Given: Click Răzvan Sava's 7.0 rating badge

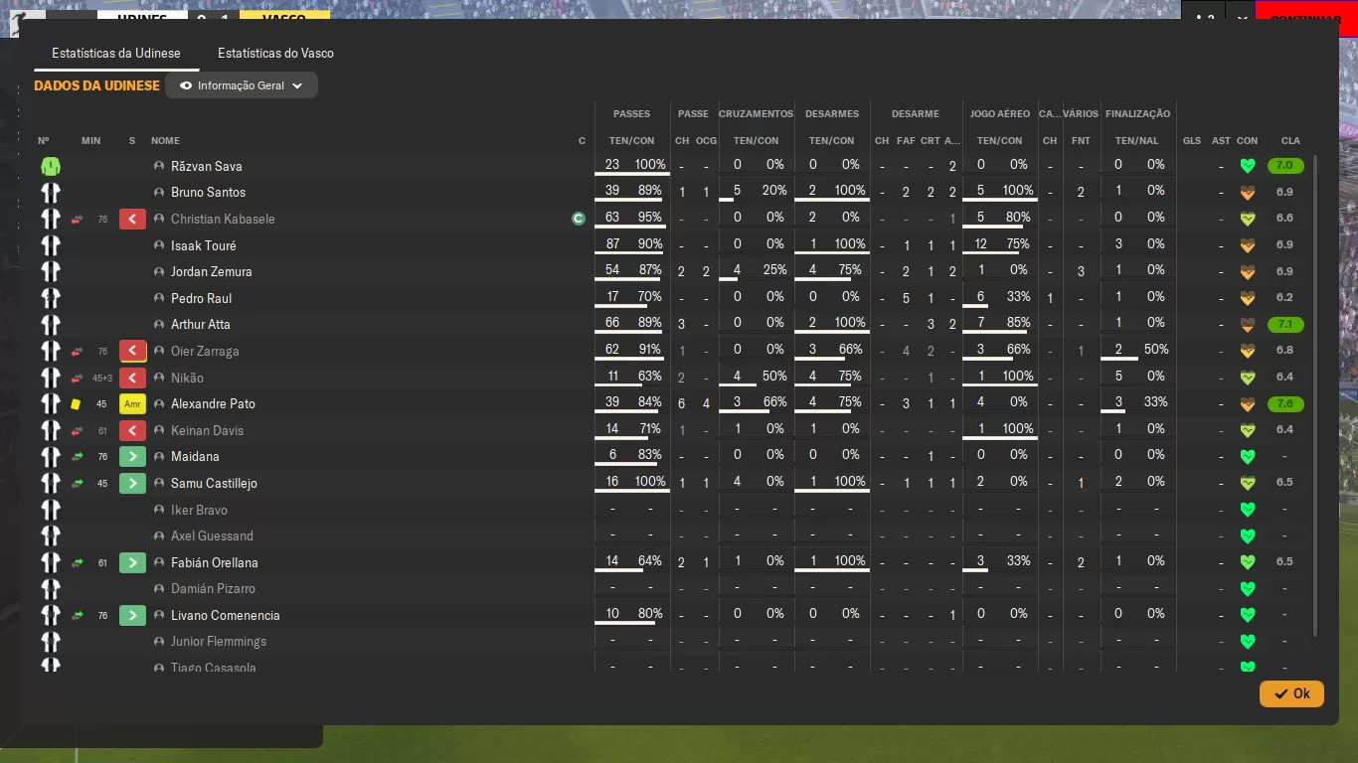Looking at the screenshot, I should click(x=1285, y=166).
